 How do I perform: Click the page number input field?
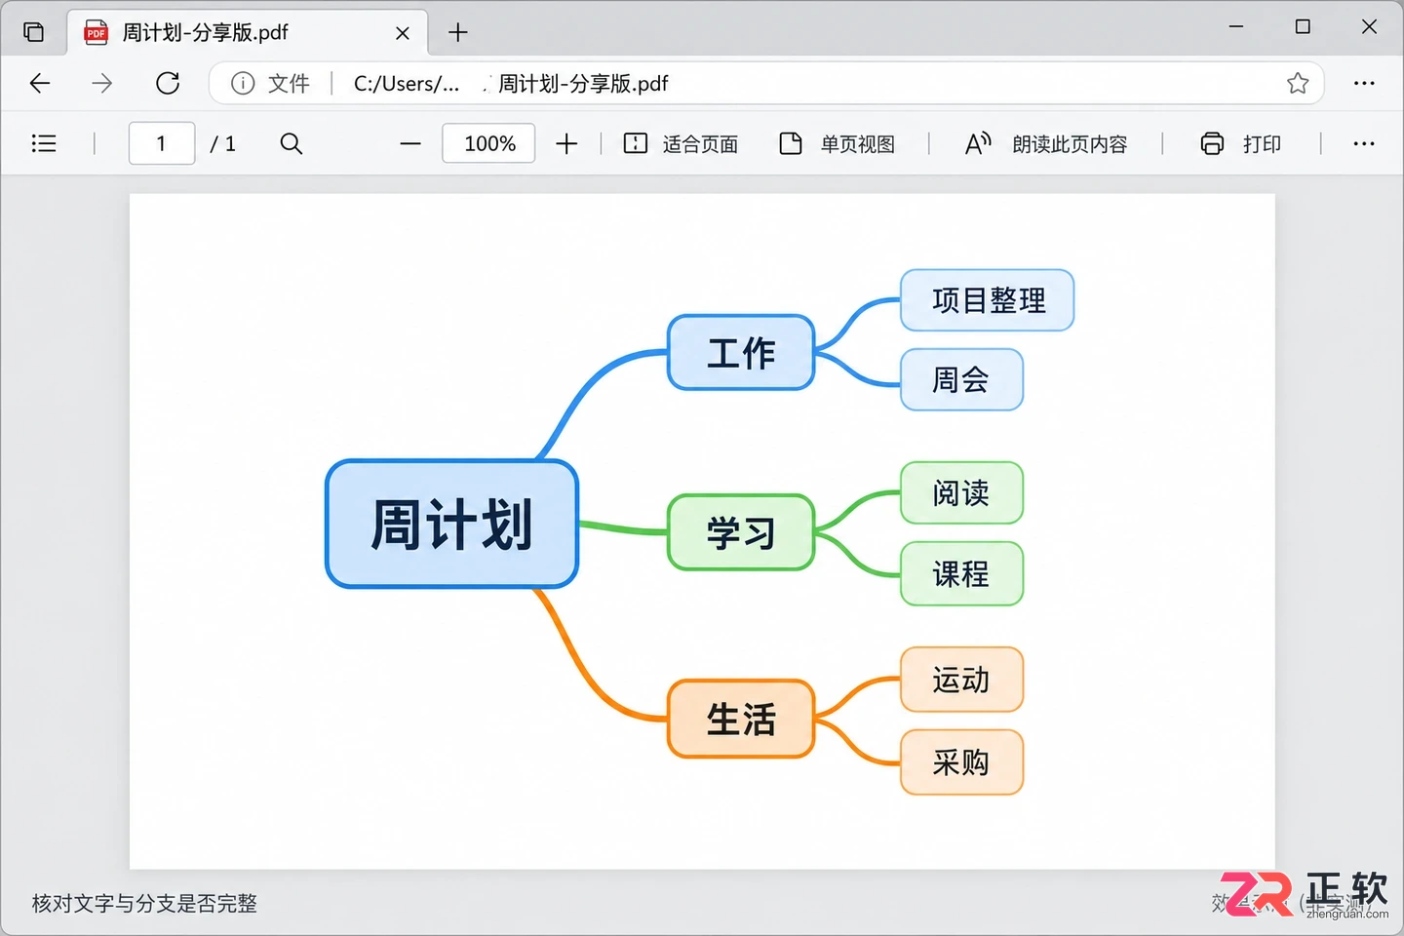162,144
